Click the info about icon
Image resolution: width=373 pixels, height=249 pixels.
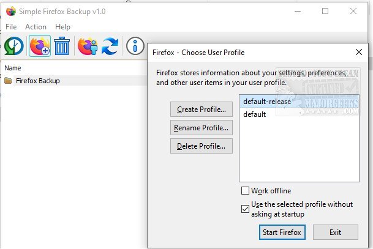(x=135, y=46)
